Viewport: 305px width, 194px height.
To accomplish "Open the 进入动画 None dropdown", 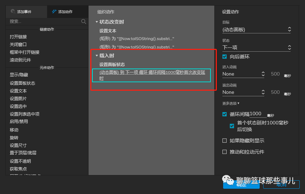I will (244, 74).
